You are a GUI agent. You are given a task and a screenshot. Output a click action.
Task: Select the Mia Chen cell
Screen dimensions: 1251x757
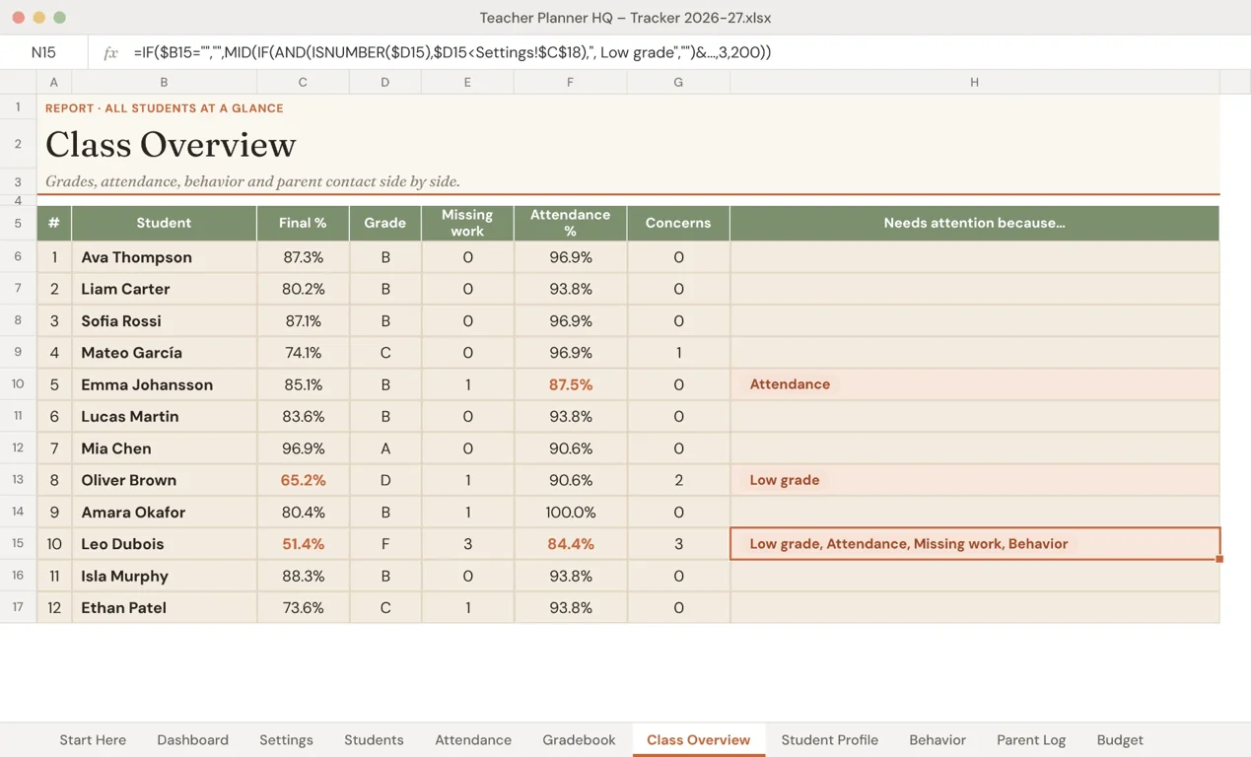point(164,448)
